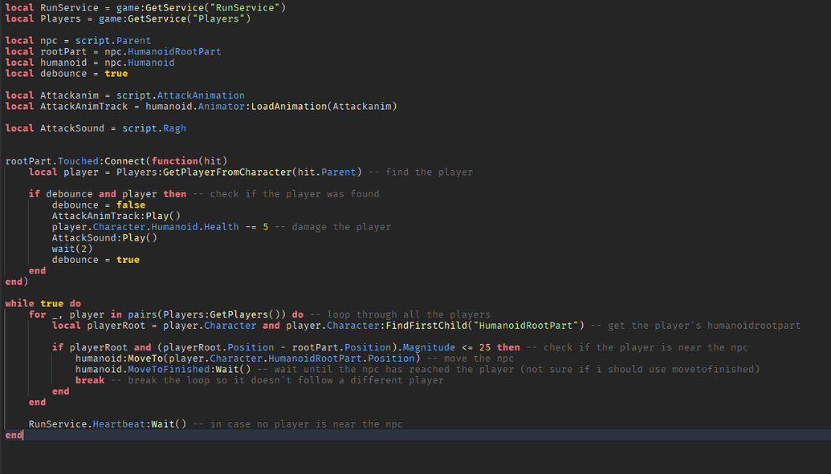Screen dimensions: 831x474
Task: Click 'if debounce and player then' condition
Action: [108, 194]
